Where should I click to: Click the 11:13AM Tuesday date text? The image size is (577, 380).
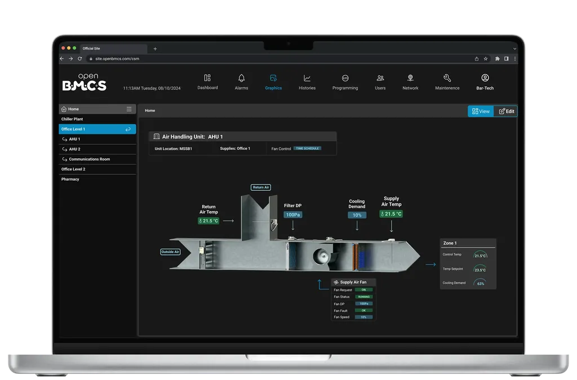(x=152, y=88)
